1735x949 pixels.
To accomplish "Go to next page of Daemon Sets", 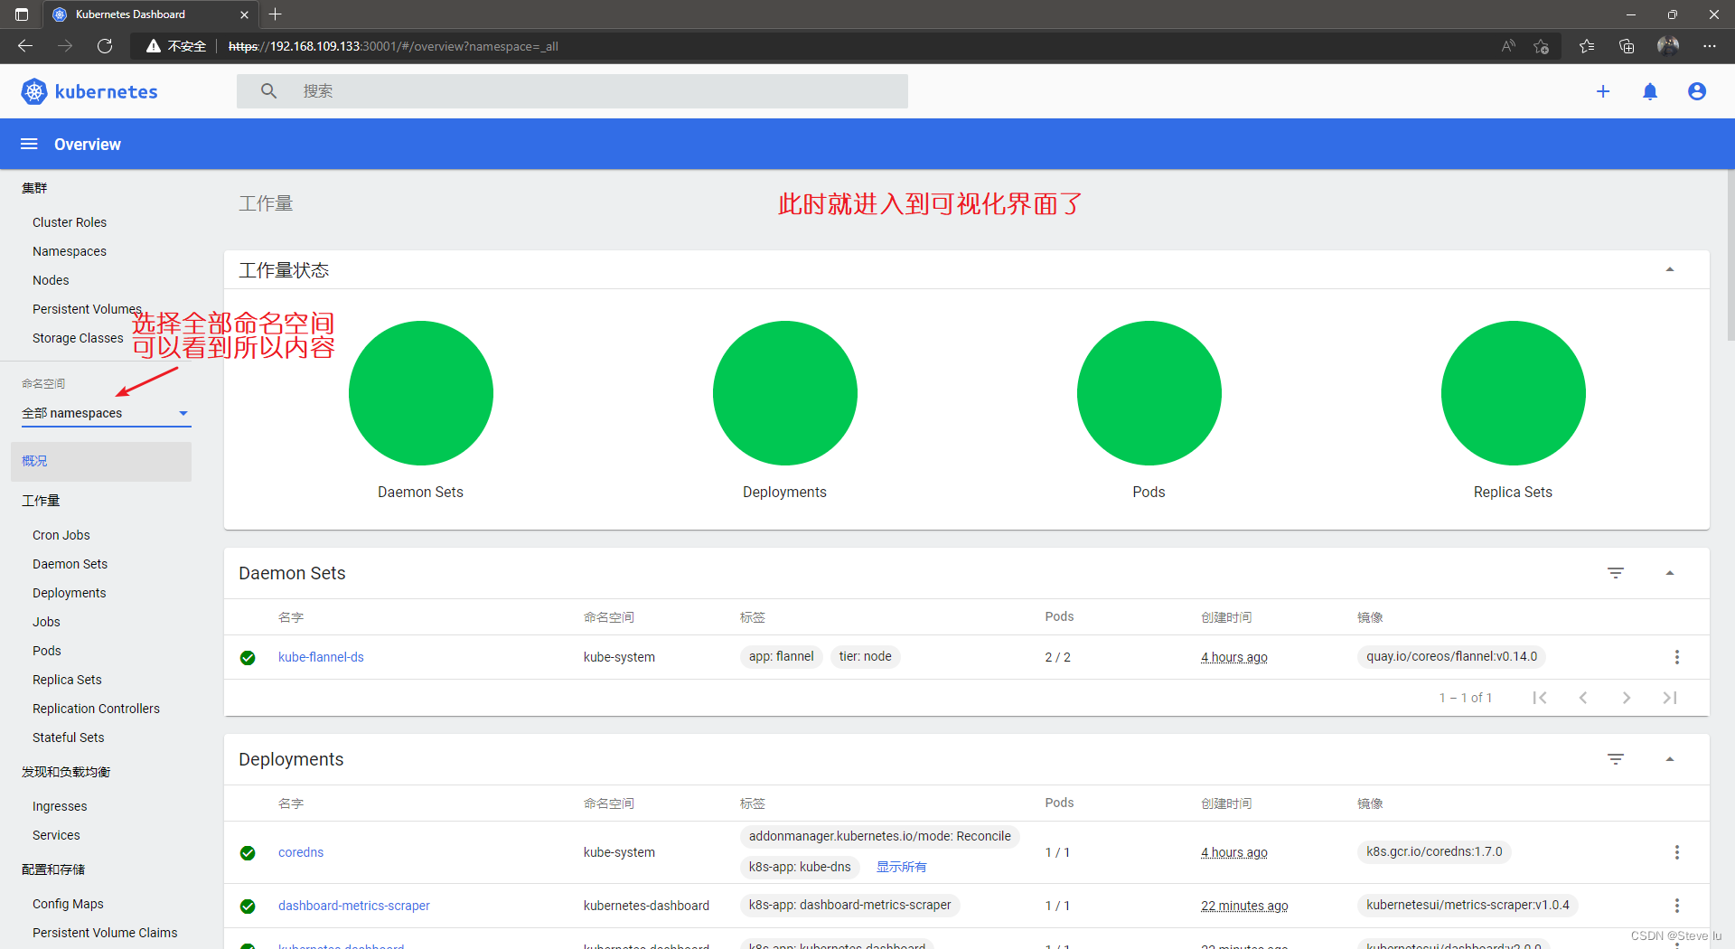I will 1627,698.
